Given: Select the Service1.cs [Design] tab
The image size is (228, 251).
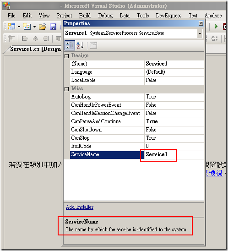Looking at the screenshot, I should tap(36, 49).
